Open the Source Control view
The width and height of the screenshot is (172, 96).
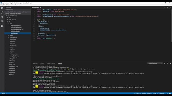point(2,17)
